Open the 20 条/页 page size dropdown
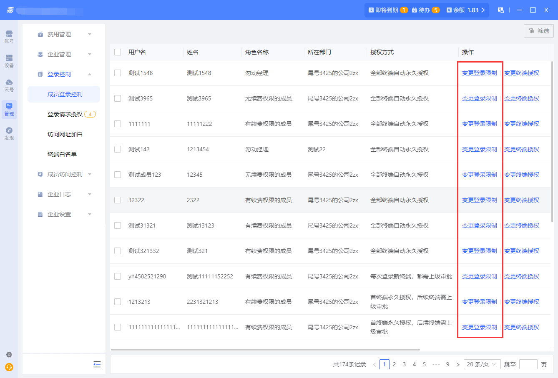558x378 pixels. click(482, 365)
